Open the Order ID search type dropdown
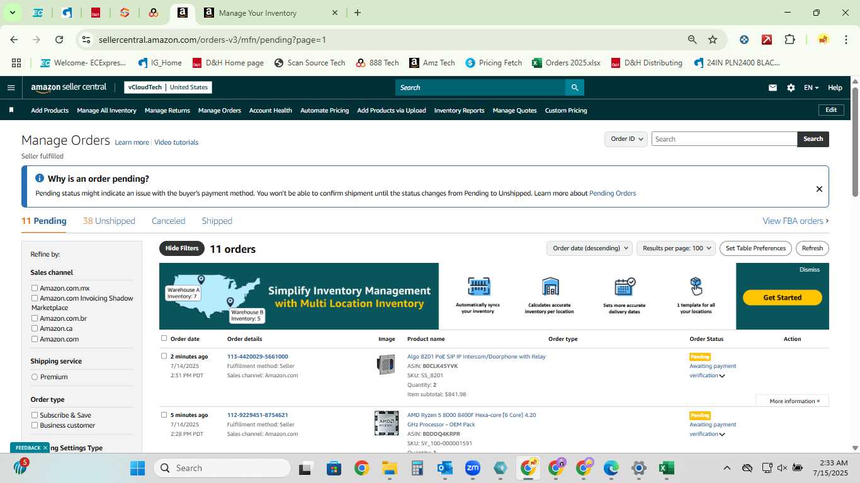 coord(626,139)
